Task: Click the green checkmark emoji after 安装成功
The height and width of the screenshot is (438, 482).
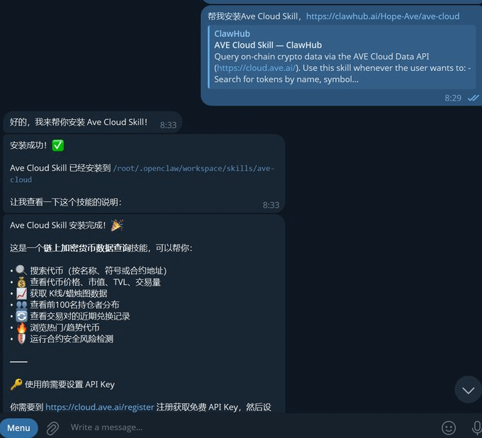Action: pyautogui.click(x=58, y=145)
